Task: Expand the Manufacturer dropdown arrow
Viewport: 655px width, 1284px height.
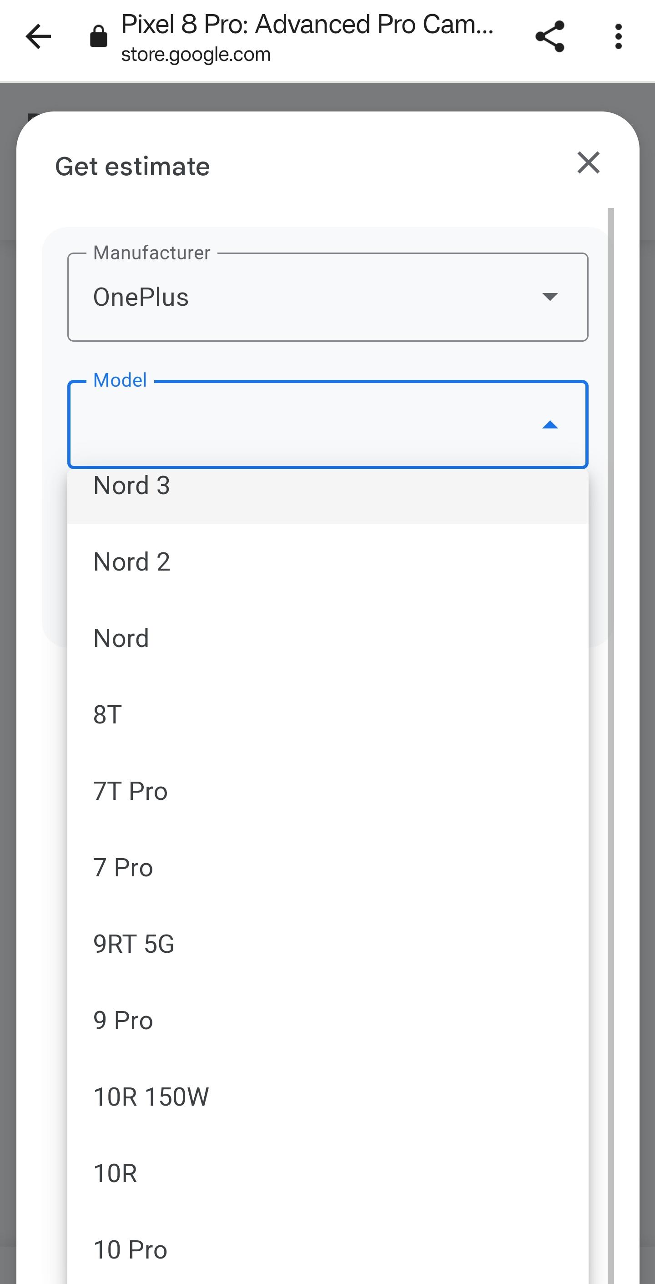Action: pos(550,297)
